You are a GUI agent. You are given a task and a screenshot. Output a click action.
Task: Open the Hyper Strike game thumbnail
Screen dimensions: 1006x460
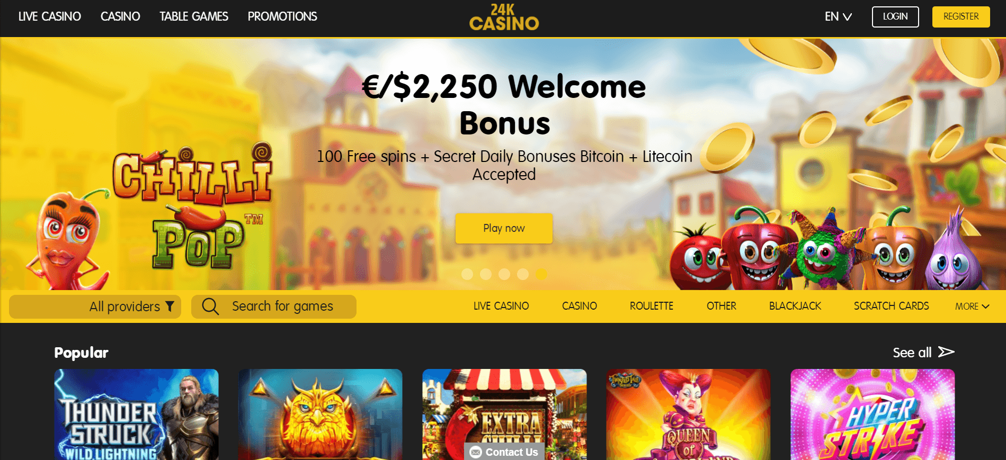click(873, 414)
